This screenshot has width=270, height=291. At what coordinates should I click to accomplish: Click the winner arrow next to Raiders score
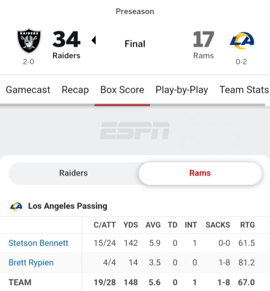coord(94,40)
